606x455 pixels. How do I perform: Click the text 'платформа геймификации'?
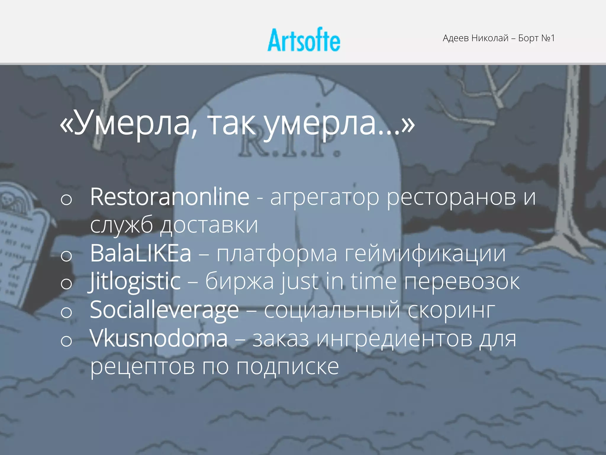(361, 254)
